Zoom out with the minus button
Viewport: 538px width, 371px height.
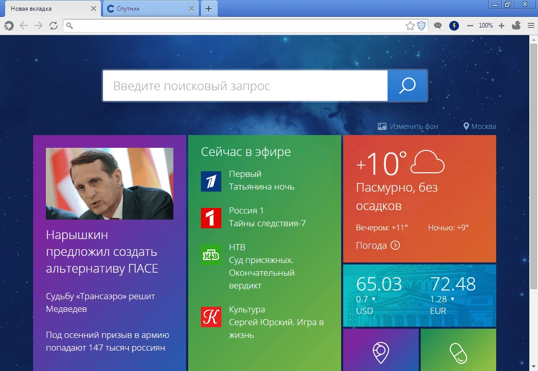pyautogui.click(x=470, y=25)
